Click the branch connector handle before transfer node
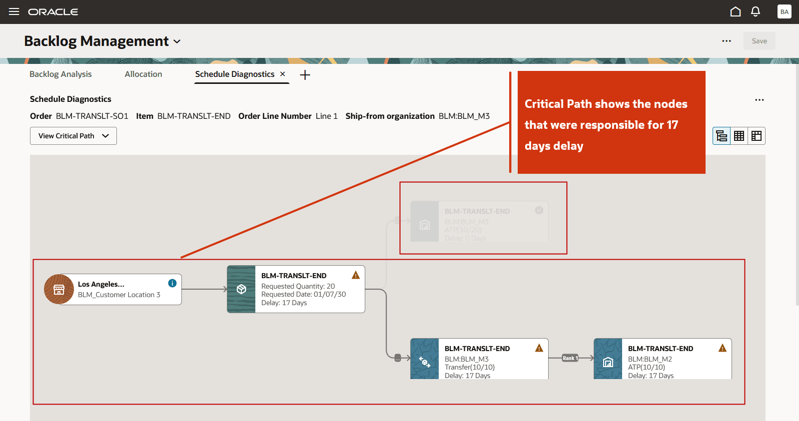799x421 pixels. tap(398, 358)
